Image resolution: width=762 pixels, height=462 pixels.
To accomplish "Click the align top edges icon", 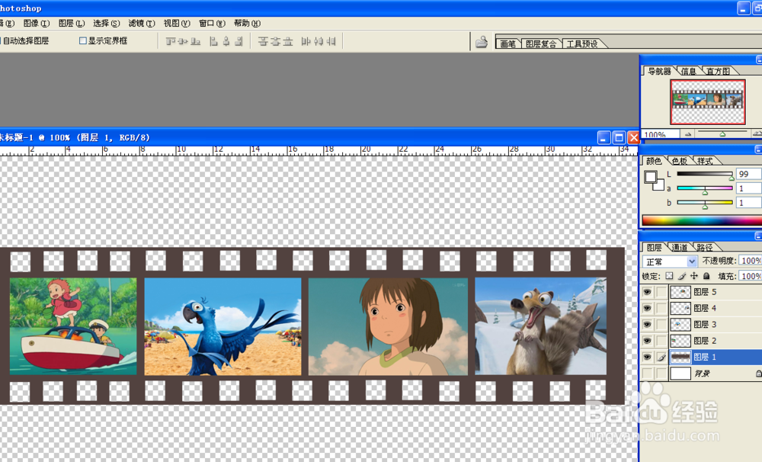I will click(171, 41).
